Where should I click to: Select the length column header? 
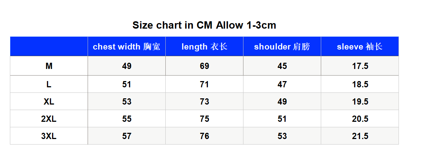click(204, 47)
